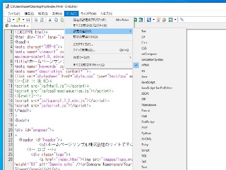Select the Perl configuration
This screenshot has height=170, width=226.
(160, 116)
